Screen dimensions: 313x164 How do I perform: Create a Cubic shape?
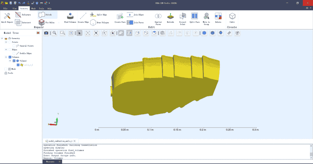click(x=232, y=18)
